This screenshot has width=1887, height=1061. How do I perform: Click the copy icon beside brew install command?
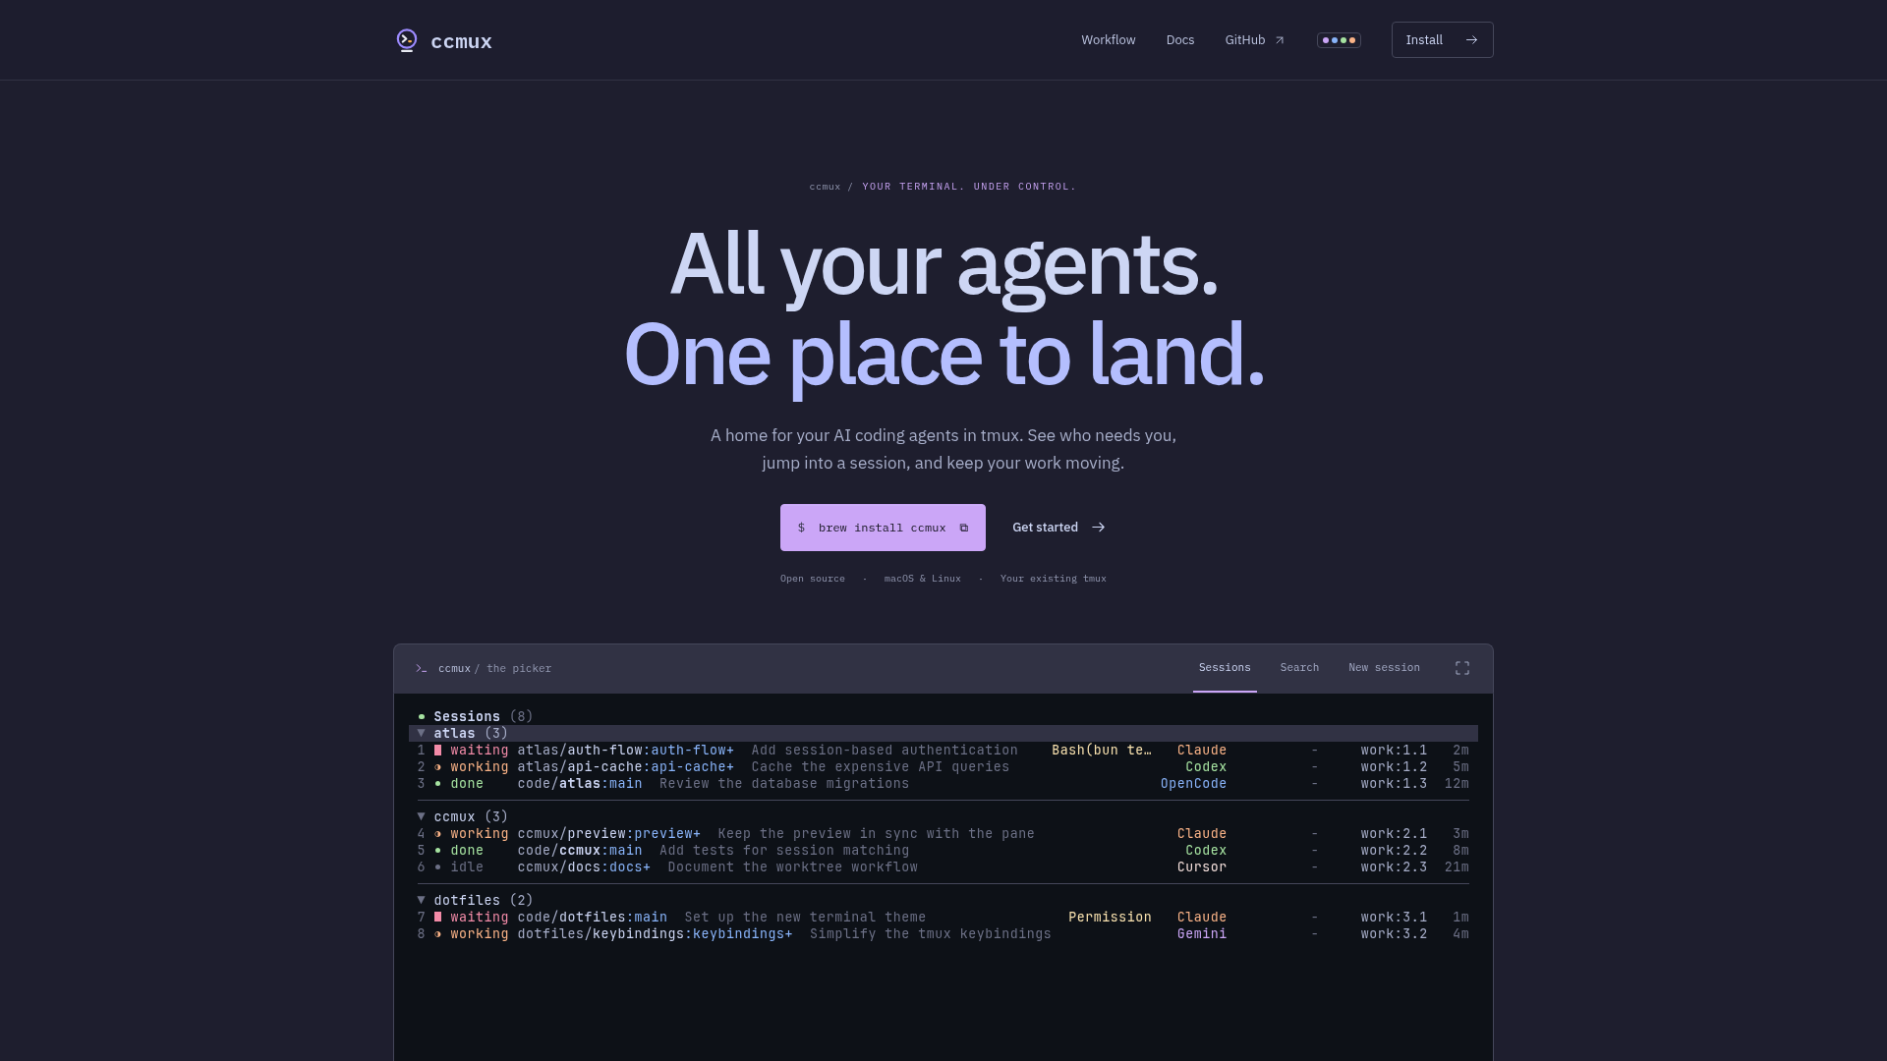(964, 528)
